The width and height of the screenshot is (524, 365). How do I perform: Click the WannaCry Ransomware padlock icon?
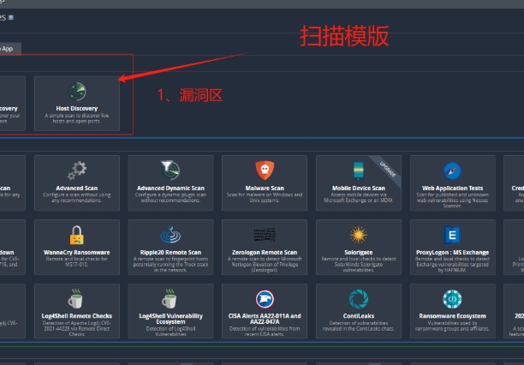point(76,234)
